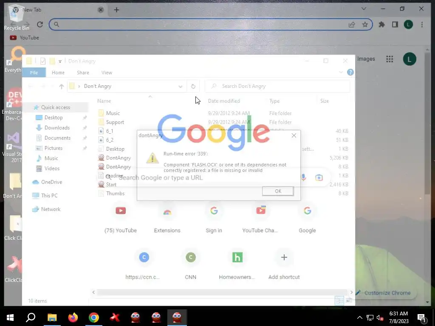Sort by the Type column header
This screenshot has height=326, width=435.
(x=274, y=101)
